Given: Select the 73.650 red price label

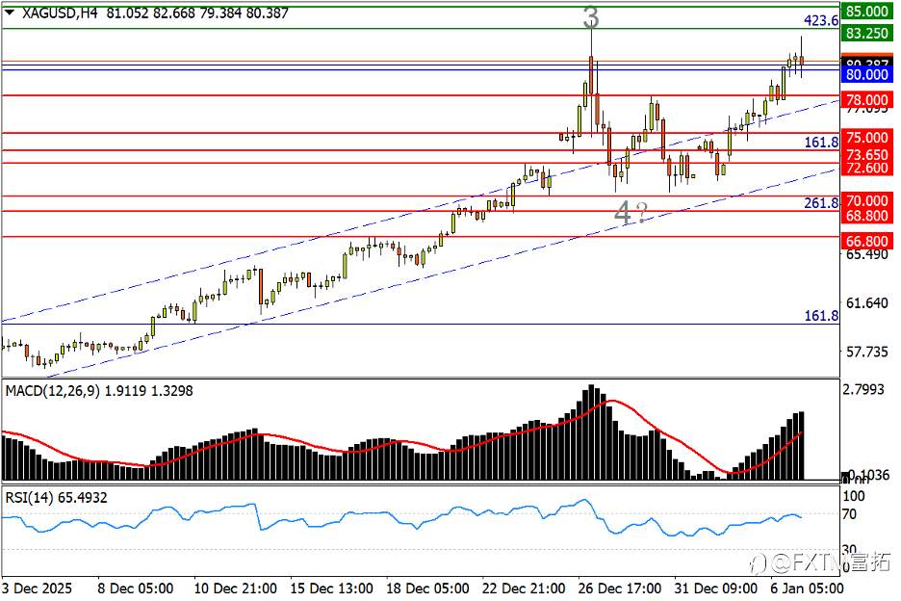Looking at the screenshot, I should (x=867, y=155).
